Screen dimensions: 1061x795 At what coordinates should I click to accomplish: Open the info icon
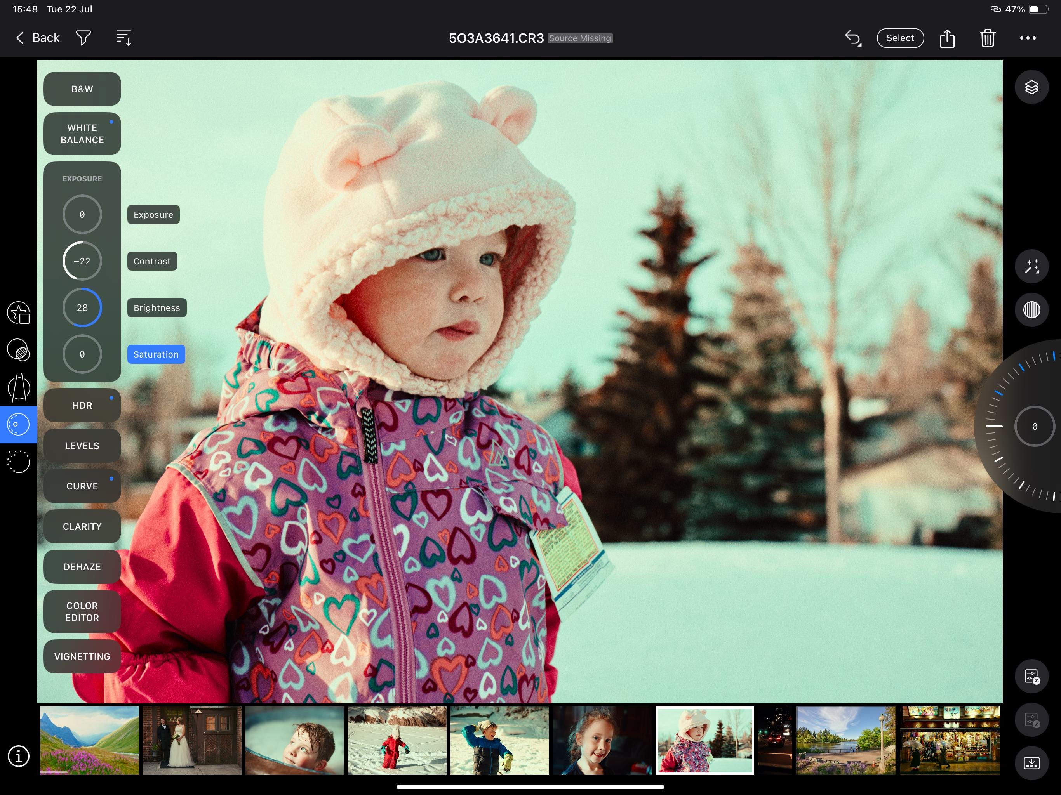[19, 756]
